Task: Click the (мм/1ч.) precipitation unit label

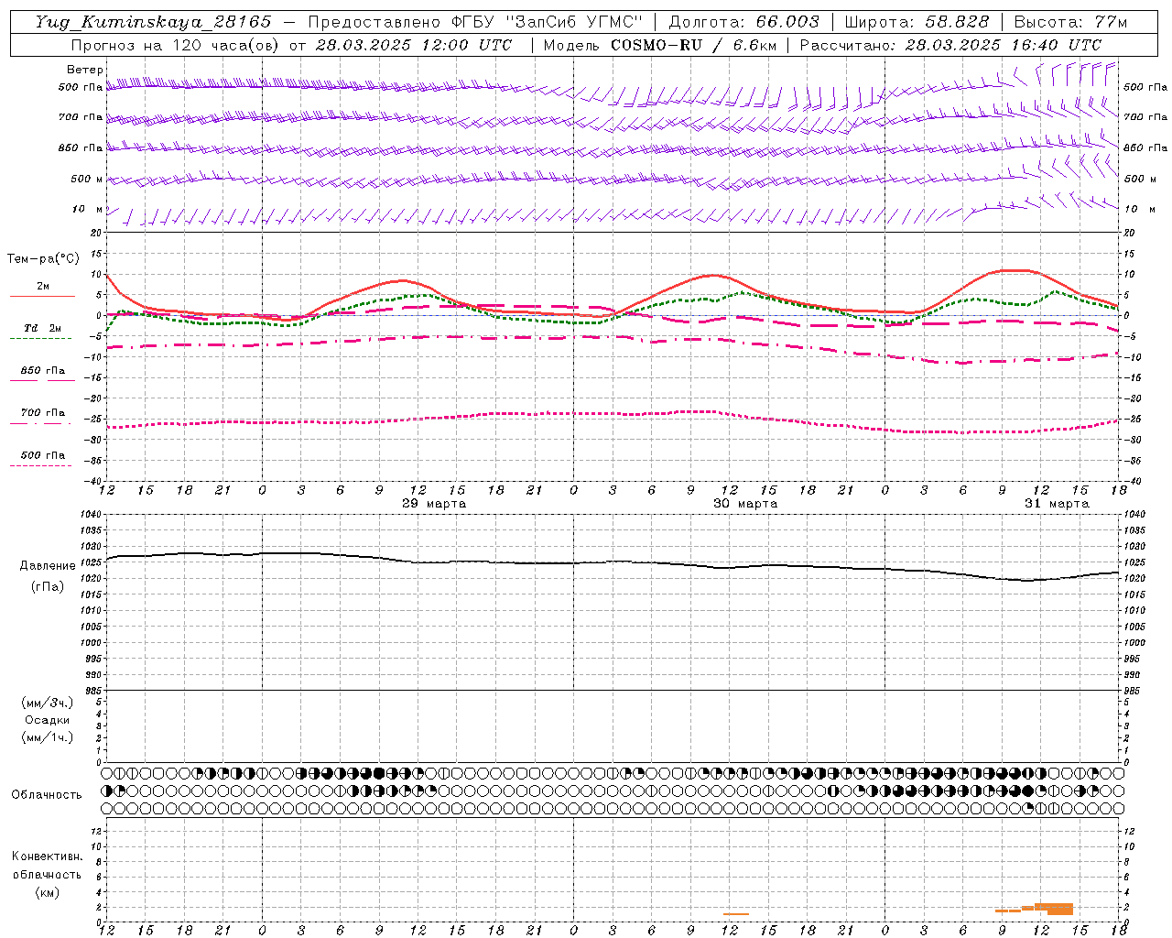Action: (48, 737)
